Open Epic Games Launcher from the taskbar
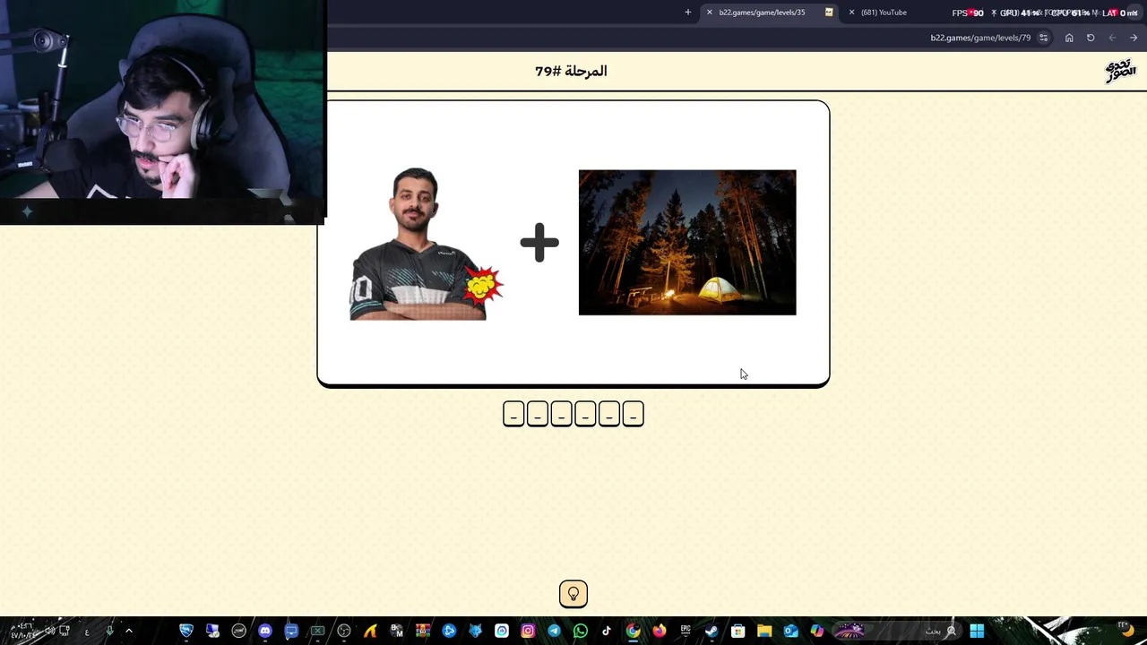Image resolution: width=1147 pixels, height=645 pixels. point(686,631)
